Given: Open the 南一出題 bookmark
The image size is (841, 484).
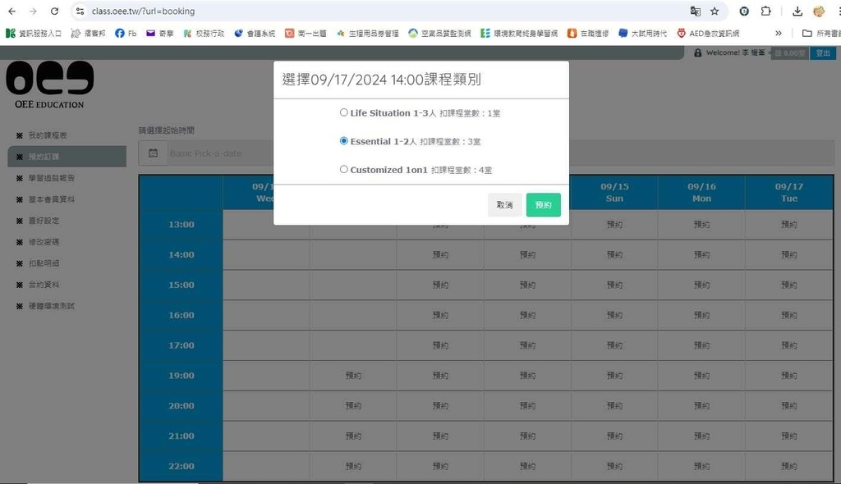Looking at the screenshot, I should click(x=306, y=34).
